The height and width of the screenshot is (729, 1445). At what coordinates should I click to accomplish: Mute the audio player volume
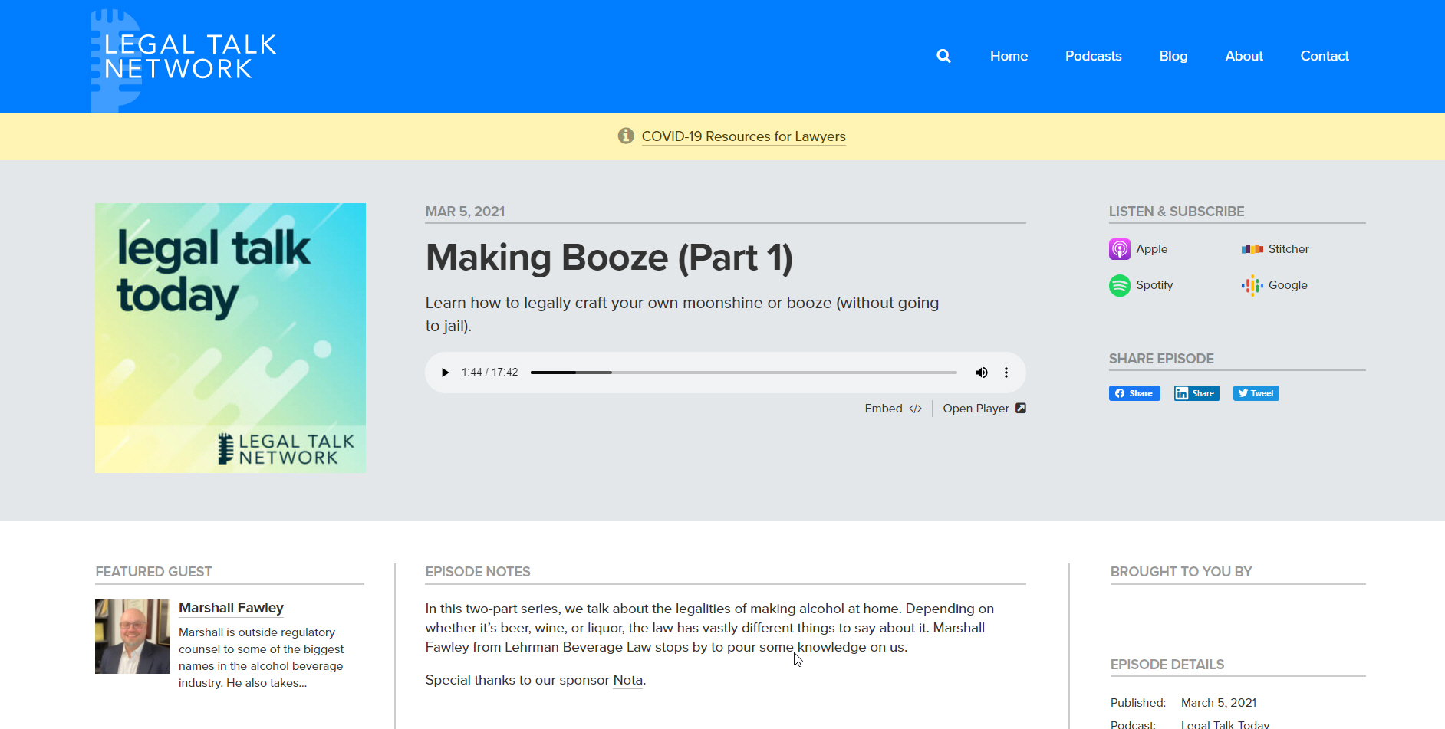[981, 373]
